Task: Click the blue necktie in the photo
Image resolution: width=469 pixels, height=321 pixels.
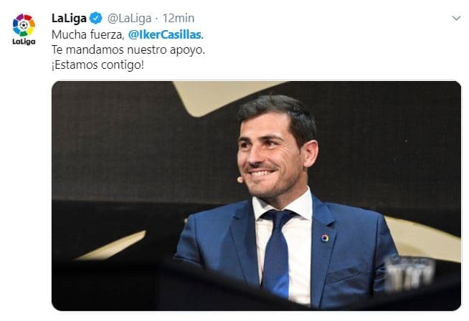Action: tap(278, 251)
